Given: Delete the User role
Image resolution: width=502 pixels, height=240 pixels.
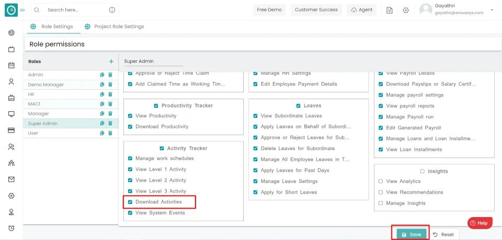Looking at the screenshot, I should [x=110, y=133].
